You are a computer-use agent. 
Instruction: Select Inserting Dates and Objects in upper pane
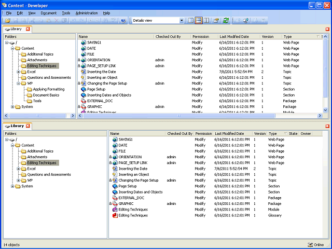tap(109, 95)
